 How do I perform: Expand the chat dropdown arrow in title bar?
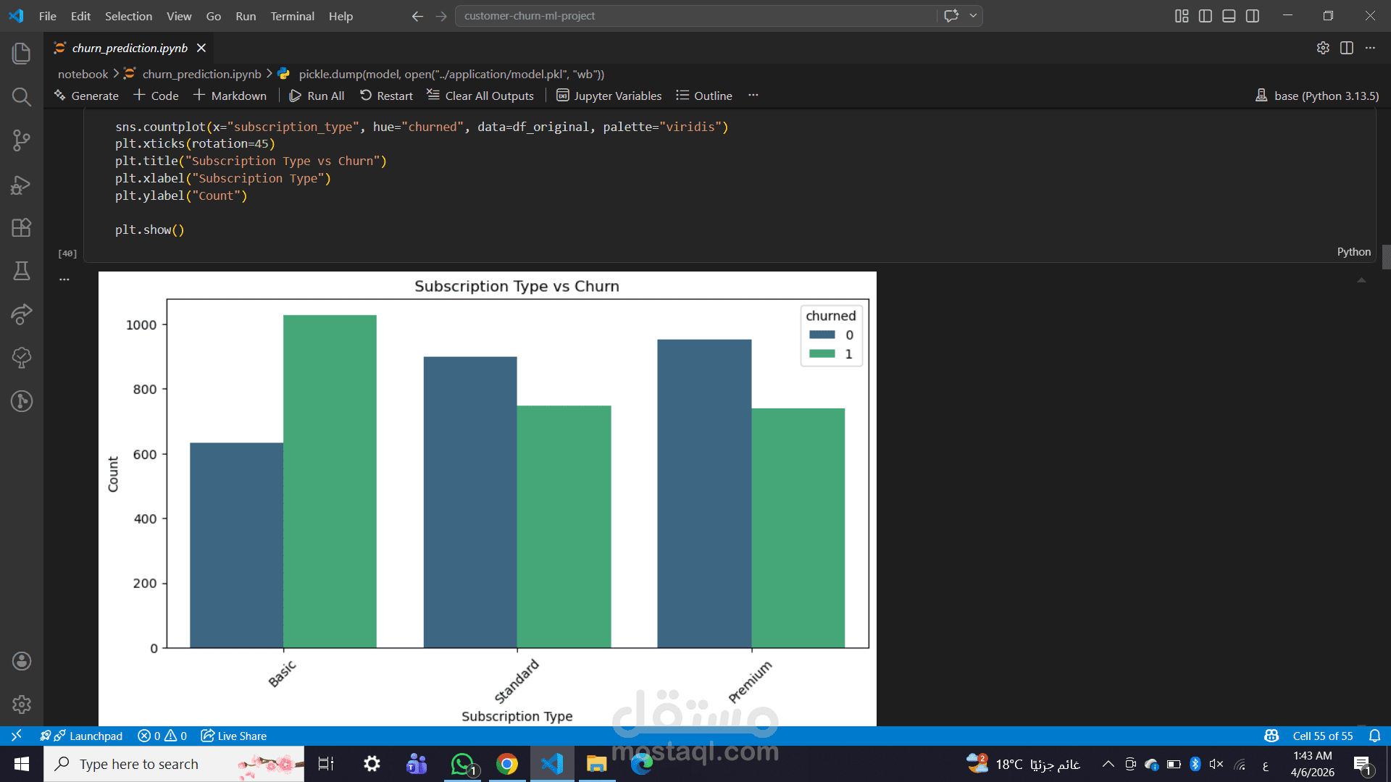973,16
